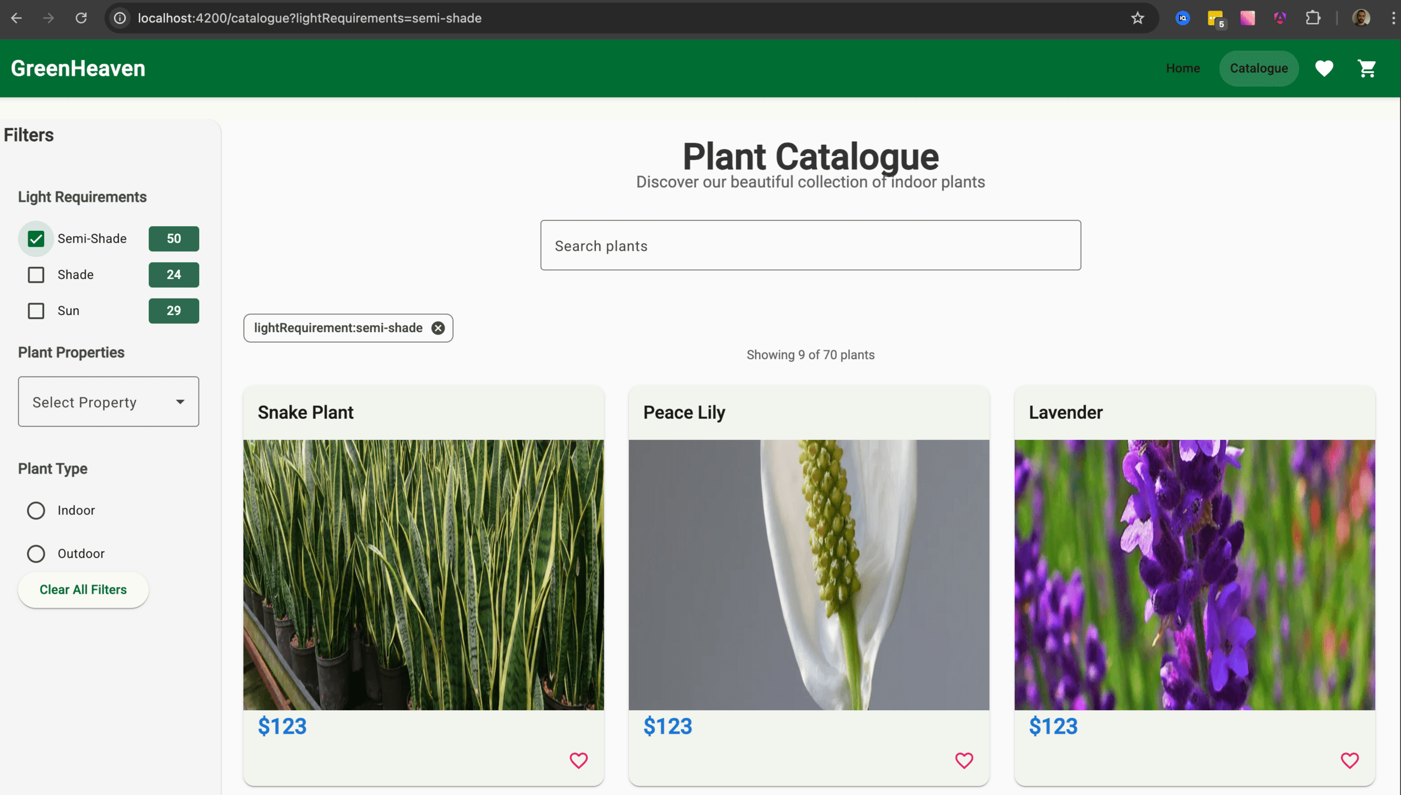
Task: Uncheck the Semi-Shade checkbox
Action: pos(36,238)
